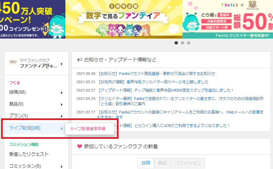
Task: Switch to the 商品 tab
Action: tap(162, 163)
